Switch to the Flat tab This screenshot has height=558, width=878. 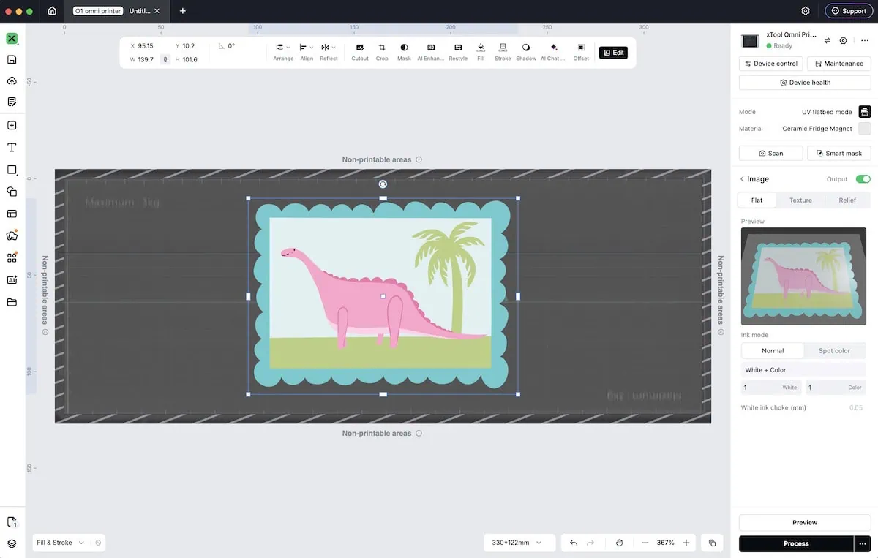(x=757, y=200)
